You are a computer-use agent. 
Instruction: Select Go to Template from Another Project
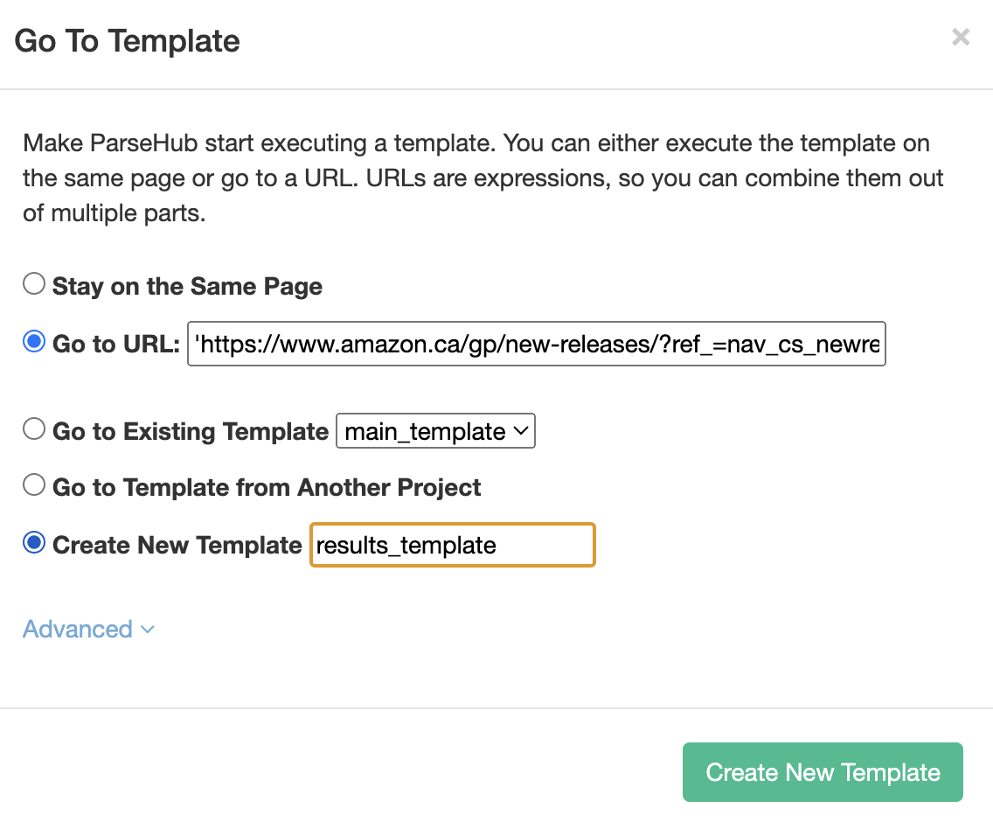33,484
